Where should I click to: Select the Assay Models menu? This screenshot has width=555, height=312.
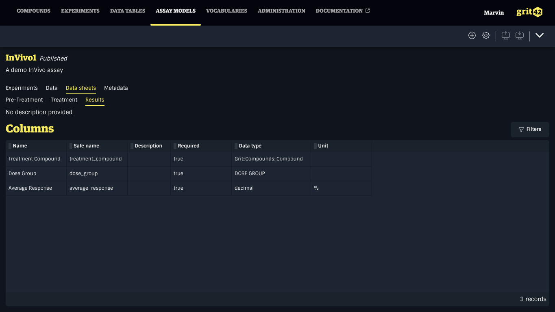176,11
